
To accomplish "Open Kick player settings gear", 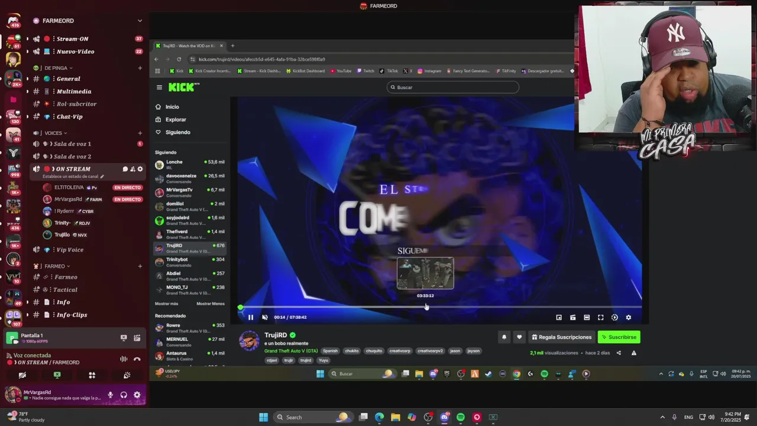I will [x=628, y=318].
